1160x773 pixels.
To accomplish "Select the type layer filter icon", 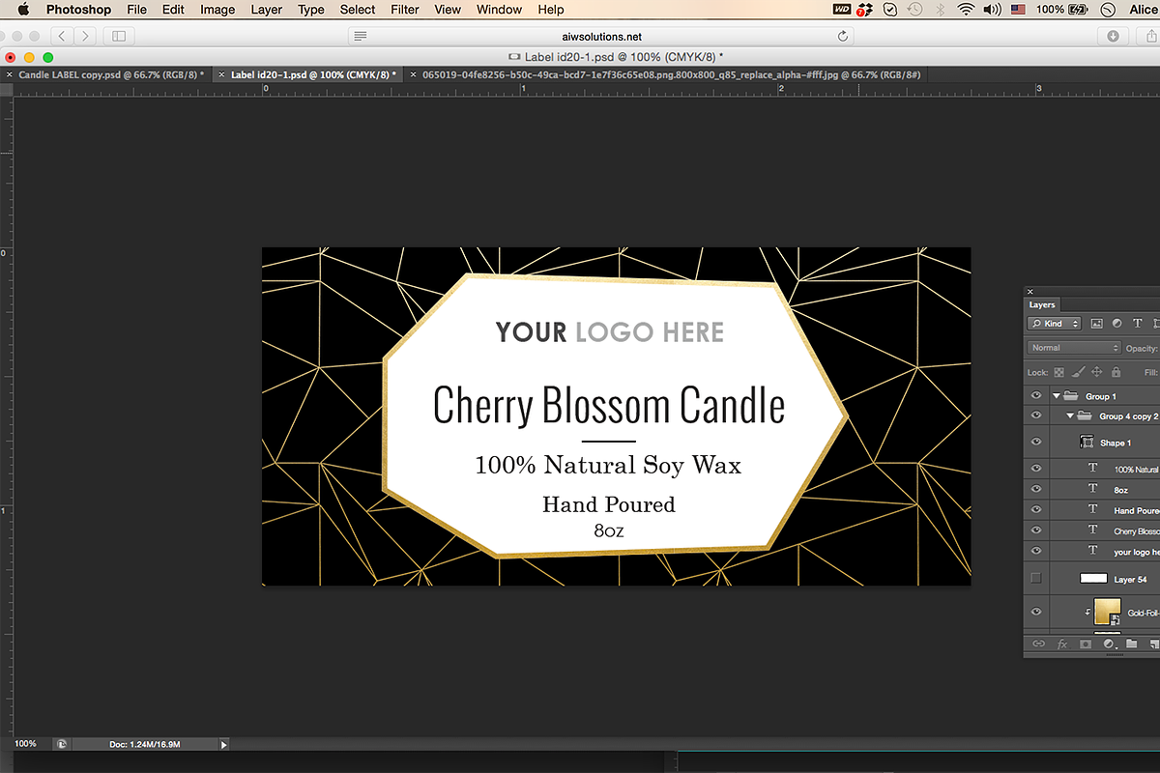I will 1138,324.
